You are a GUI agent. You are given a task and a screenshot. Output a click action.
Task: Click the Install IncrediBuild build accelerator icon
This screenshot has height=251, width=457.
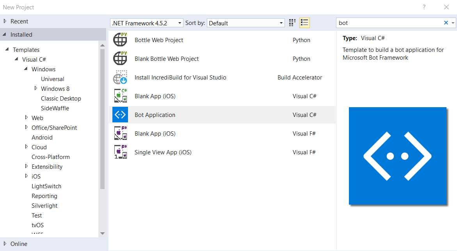click(120, 77)
